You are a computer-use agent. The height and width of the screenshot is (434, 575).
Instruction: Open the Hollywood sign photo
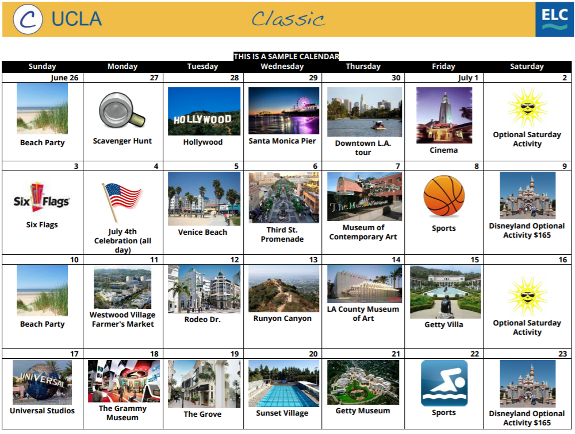[204, 111]
